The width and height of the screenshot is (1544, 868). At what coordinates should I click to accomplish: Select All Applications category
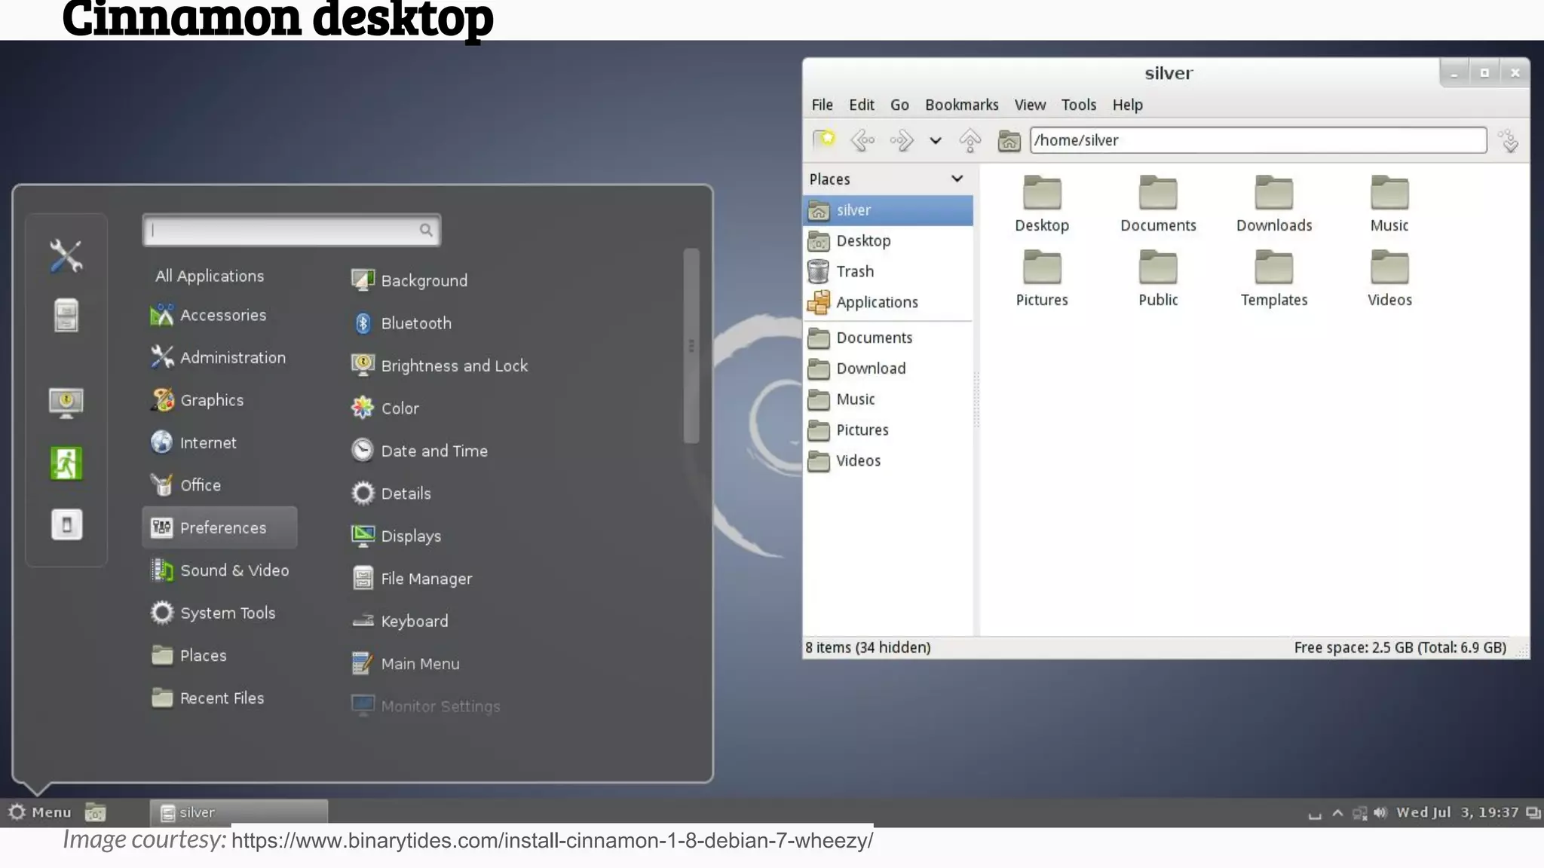[210, 276]
